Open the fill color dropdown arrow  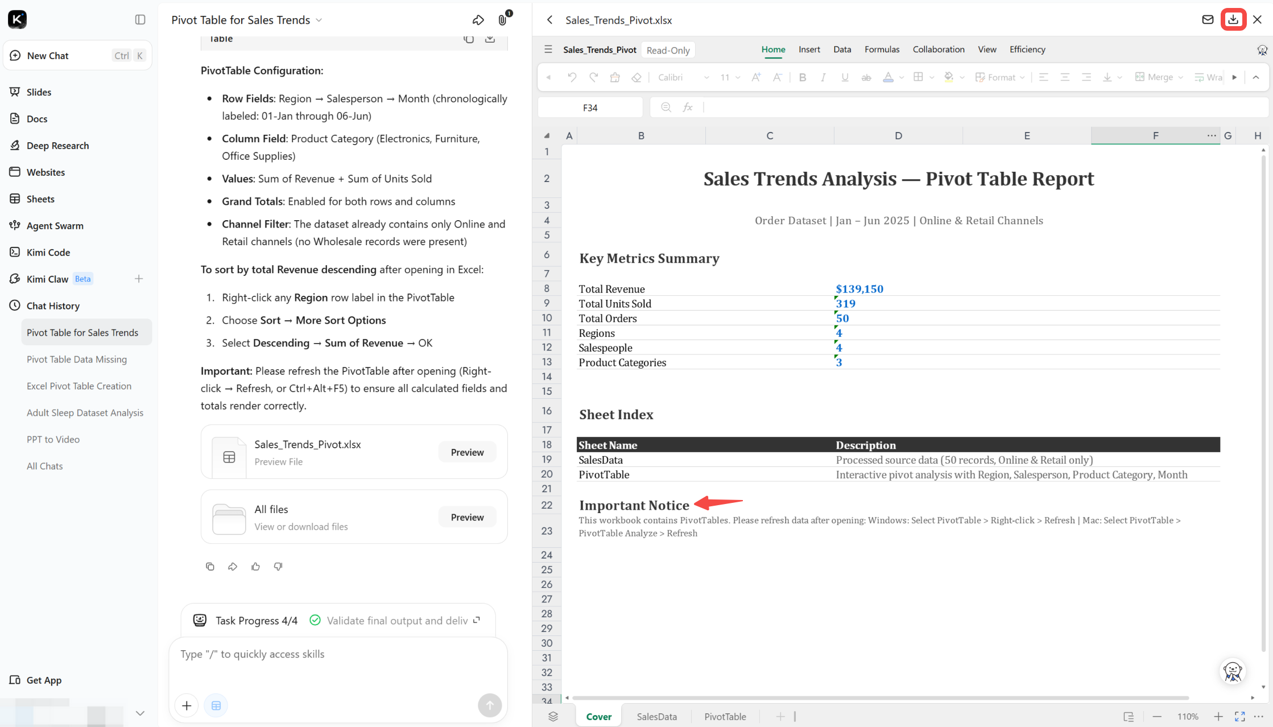pyautogui.click(x=962, y=77)
